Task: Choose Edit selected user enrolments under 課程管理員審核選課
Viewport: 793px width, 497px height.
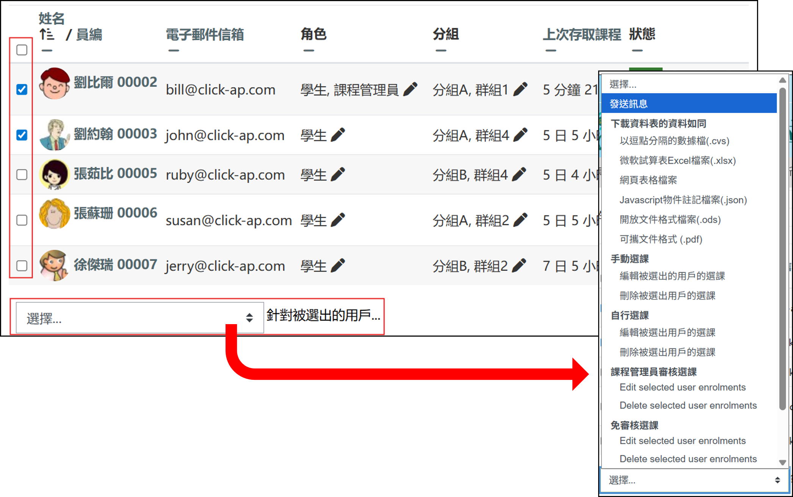Action: (683, 387)
